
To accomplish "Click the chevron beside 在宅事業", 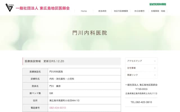I will click(155, 68).
